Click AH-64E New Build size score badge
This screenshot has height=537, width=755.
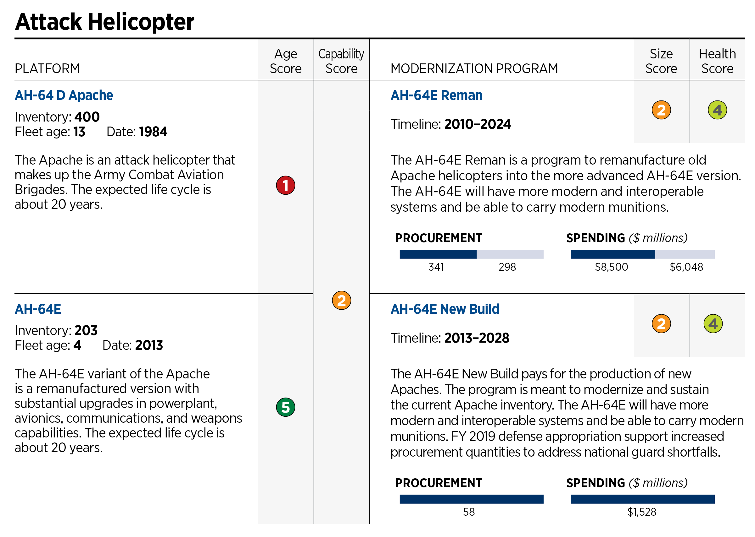pyautogui.click(x=661, y=324)
